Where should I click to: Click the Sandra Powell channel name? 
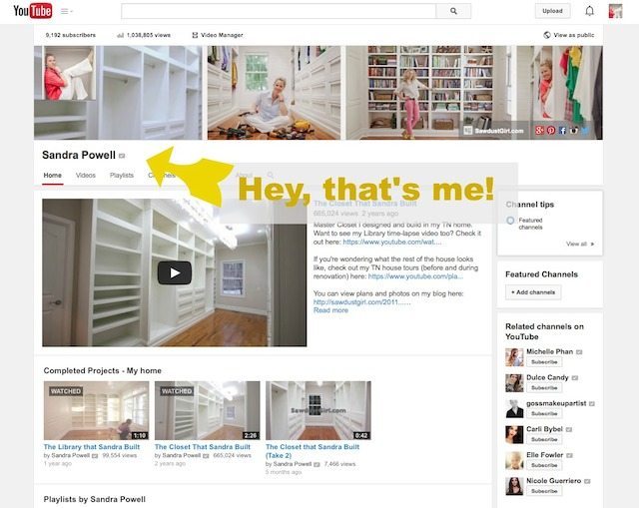[x=79, y=156]
